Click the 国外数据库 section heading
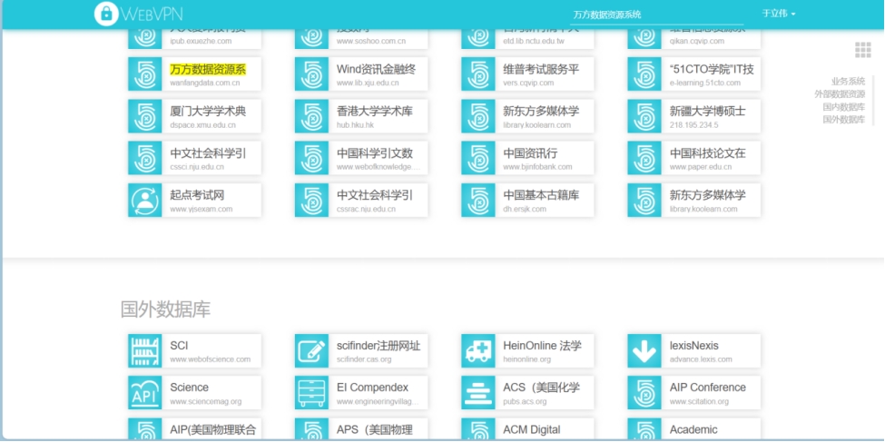The height and width of the screenshot is (442, 885). pyautogui.click(x=165, y=309)
